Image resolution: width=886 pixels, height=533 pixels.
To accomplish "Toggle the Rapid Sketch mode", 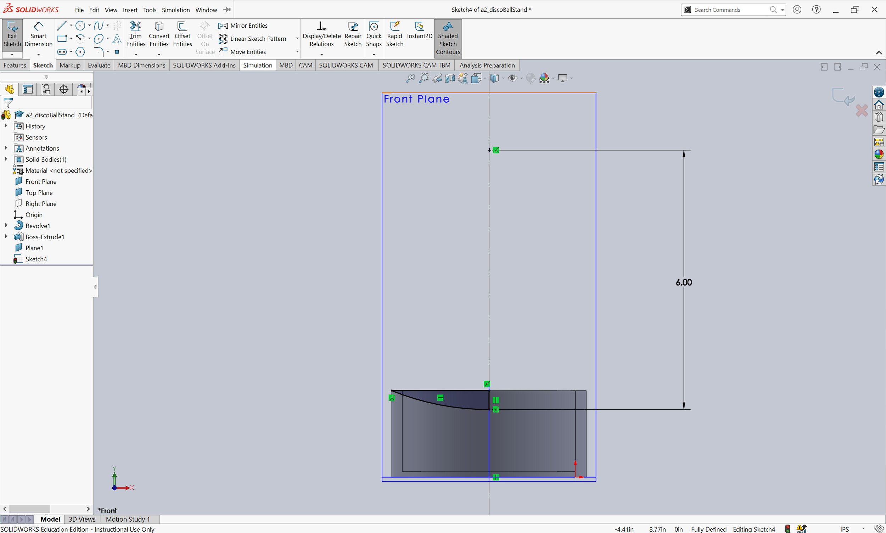I will [x=395, y=34].
